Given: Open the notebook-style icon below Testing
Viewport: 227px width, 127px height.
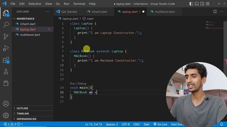Looking at the screenshot, I should tap(6, 83).
